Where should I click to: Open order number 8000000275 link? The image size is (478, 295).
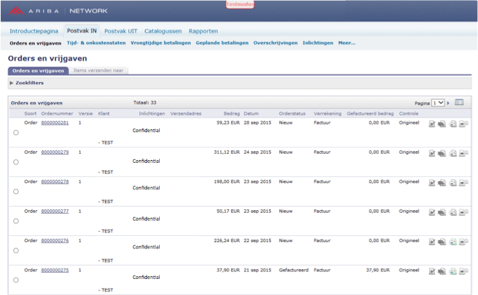(55, 270)
